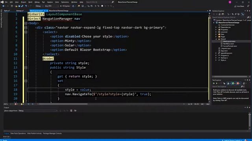Open the Edit menu

click(x=11, y=2)
